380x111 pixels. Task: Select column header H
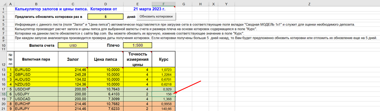pyautogui.click(x=200, y=4)
